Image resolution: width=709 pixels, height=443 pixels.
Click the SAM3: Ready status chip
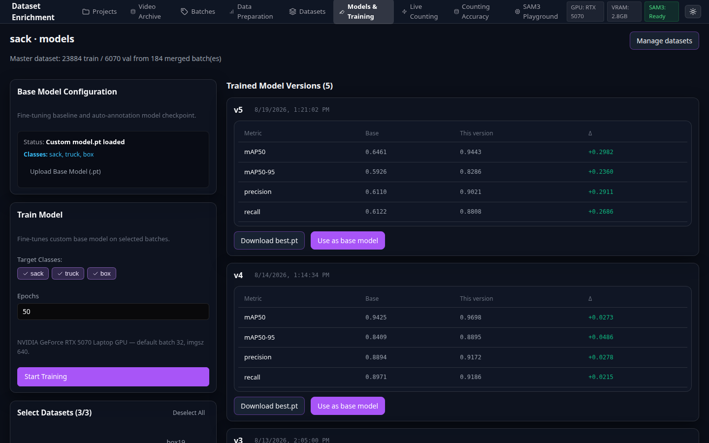662,11
